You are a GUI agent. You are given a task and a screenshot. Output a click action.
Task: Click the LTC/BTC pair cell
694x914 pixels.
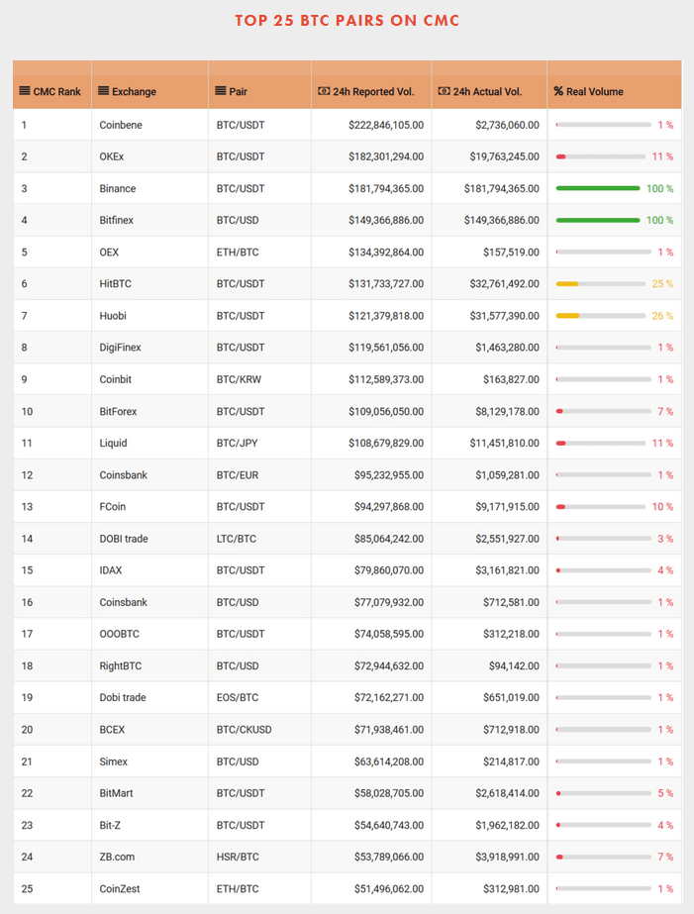(x=259, y=539)
